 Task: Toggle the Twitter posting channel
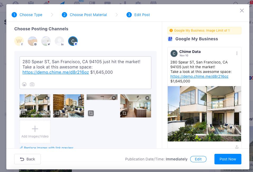[46, 41]
